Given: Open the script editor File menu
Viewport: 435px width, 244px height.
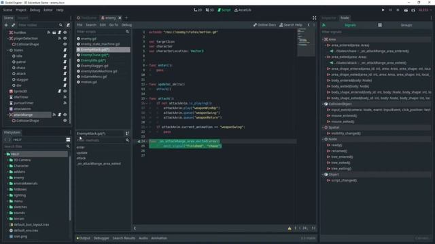Looking at the screenshot, I should tap(80, 25).
